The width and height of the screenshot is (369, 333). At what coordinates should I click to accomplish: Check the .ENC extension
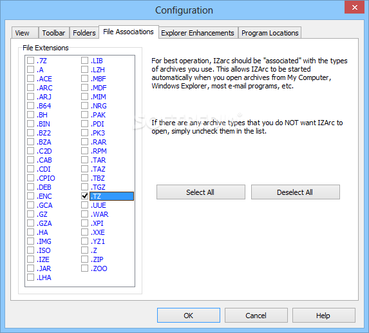31,196
